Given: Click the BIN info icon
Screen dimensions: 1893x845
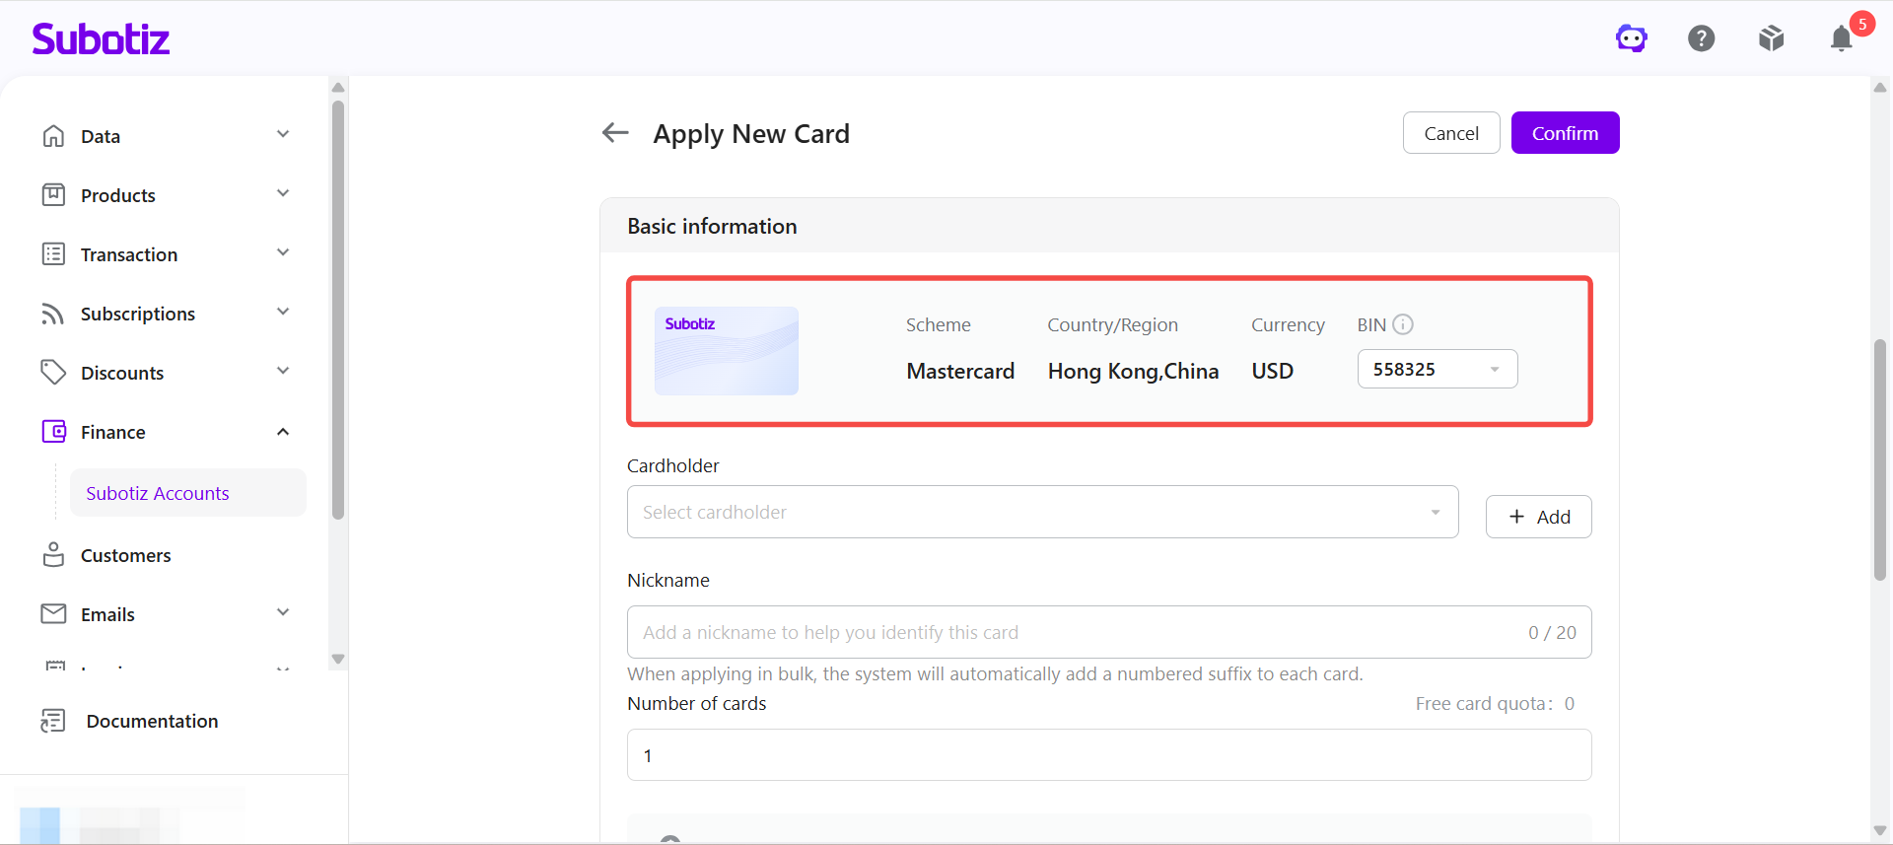Looking at the screenshot, I should pyautogui.click(x=1403, y=324).
